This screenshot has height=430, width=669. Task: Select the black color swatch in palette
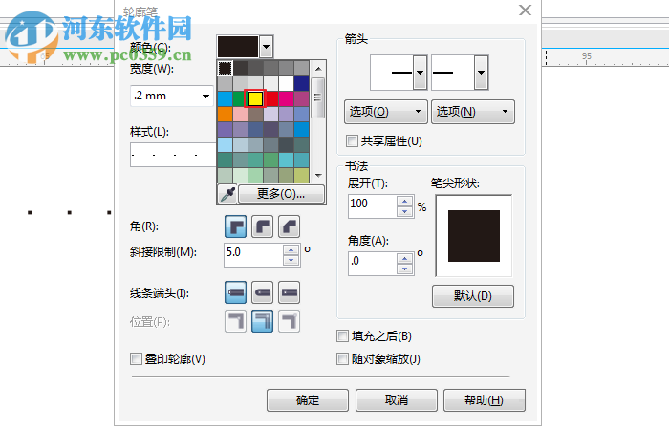coord(225,68)
